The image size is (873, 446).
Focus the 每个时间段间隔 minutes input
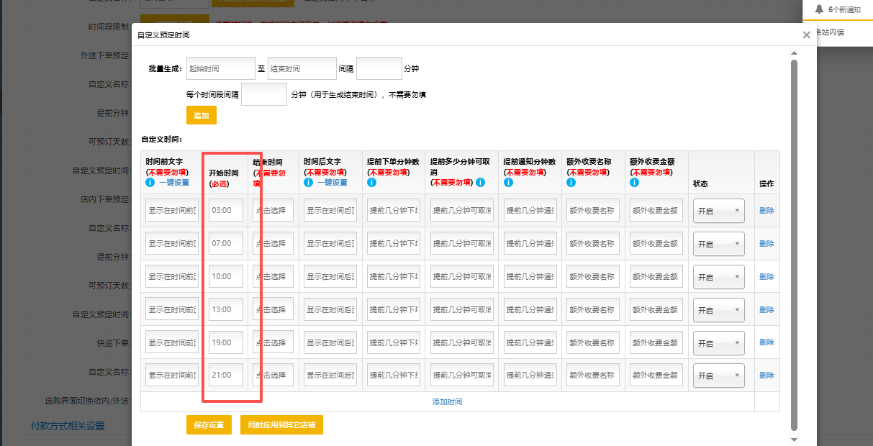[264, 94]
